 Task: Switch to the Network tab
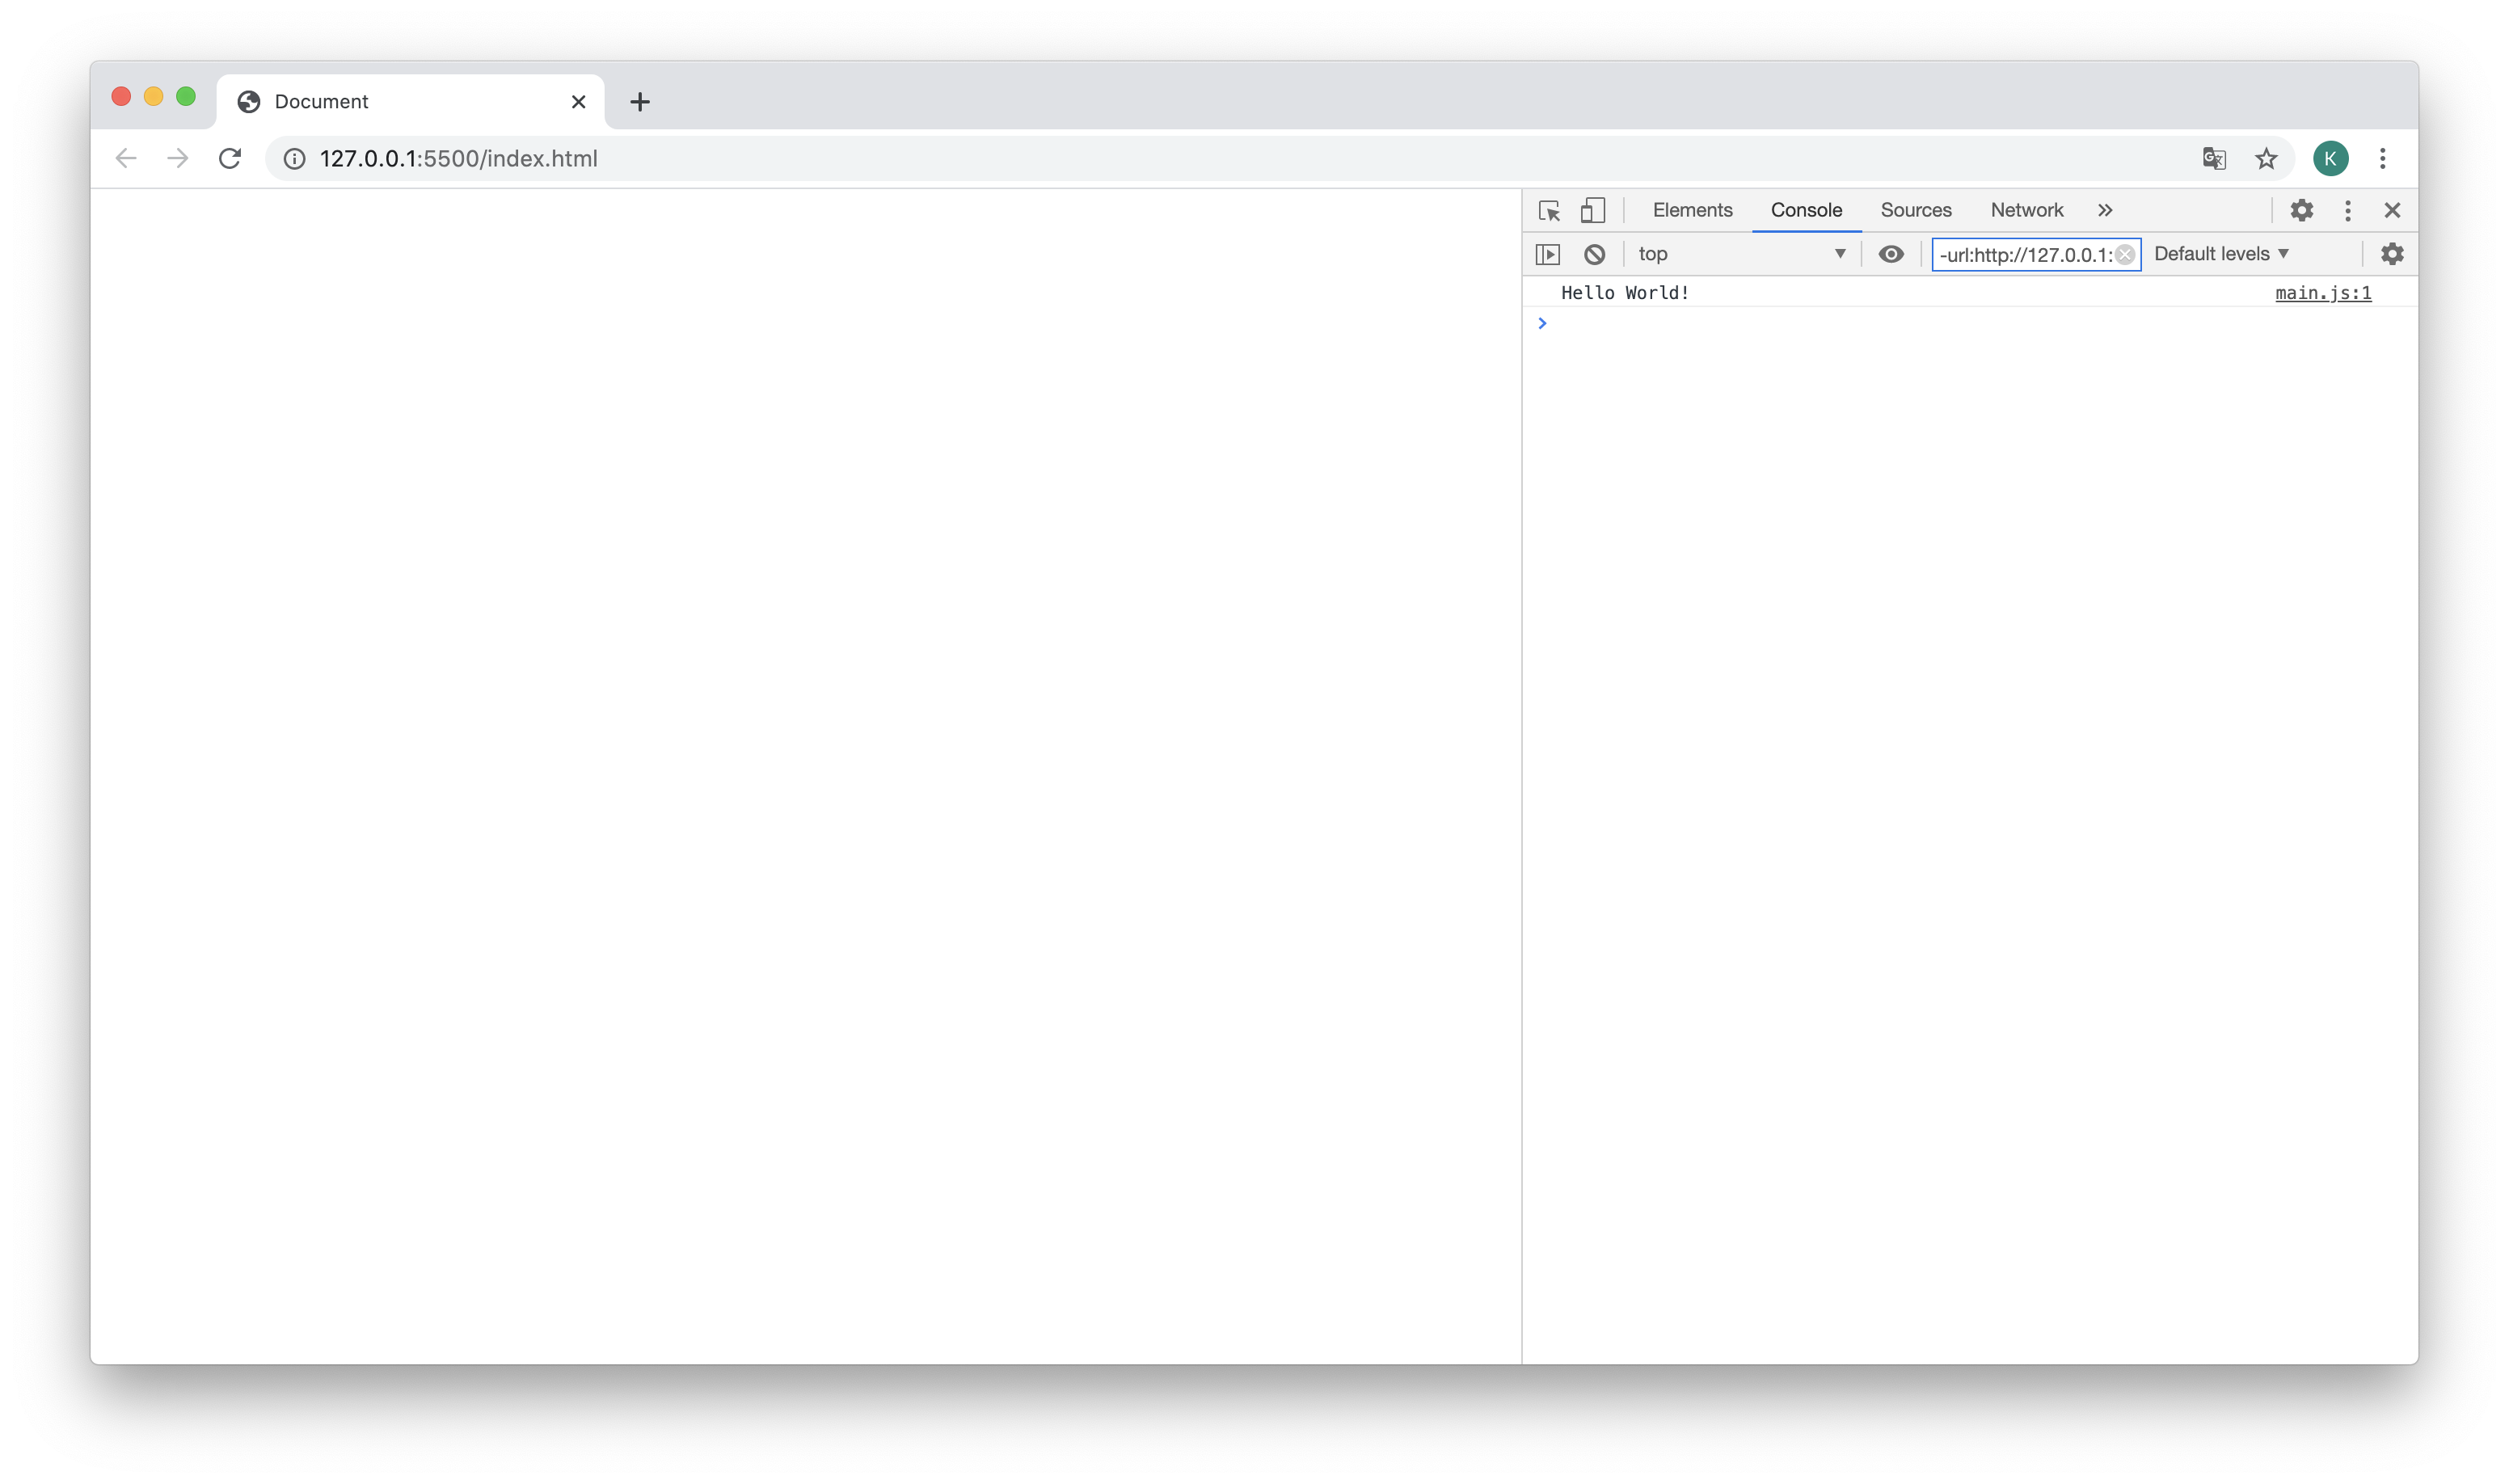coord(2026,210)
